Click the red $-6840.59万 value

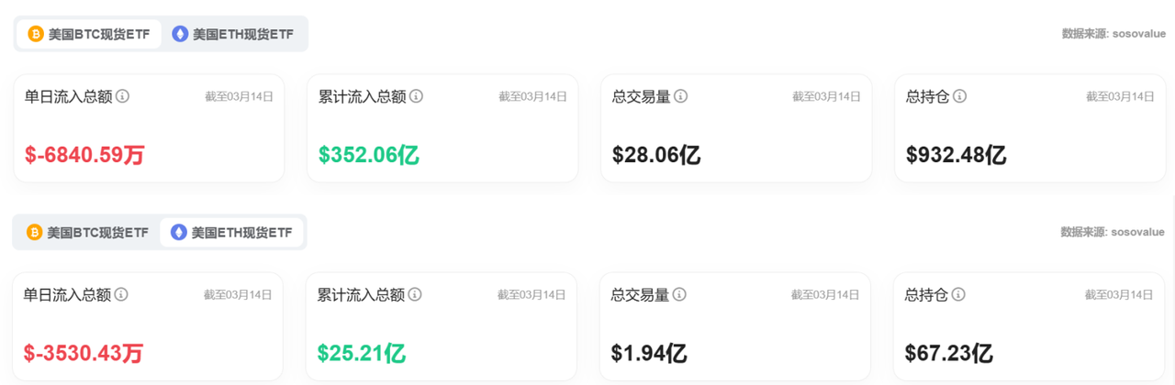(x=84, y=155)
